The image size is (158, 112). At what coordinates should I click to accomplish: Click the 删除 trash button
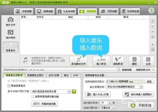[x=134, y=61]
